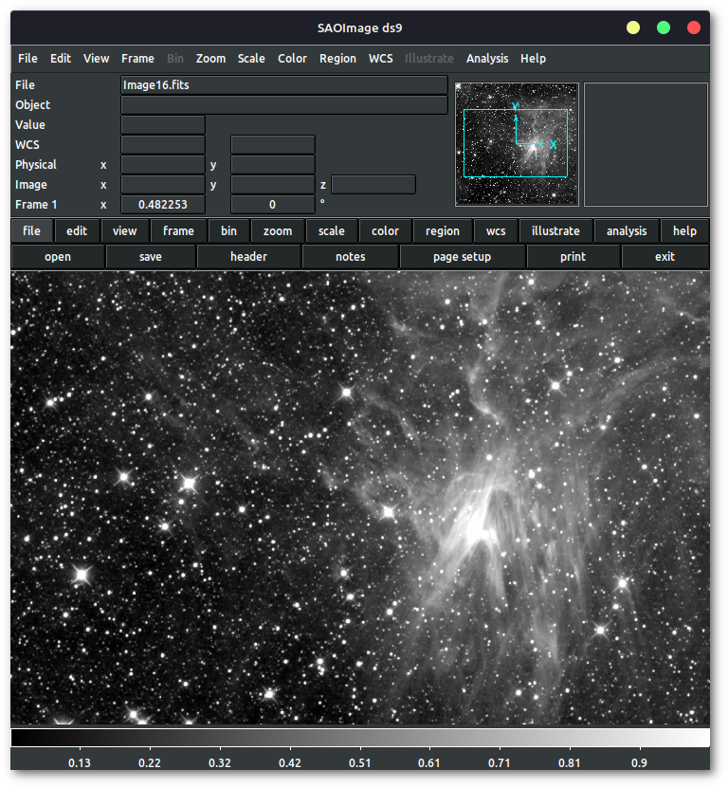Open the Scale menu in menu bar
Screen dimensions: 728x788
click(251, 58)
